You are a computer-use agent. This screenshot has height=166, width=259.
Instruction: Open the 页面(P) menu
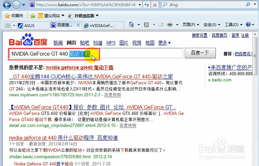tap(191, 25)
